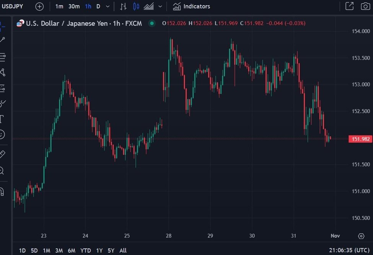Open the emoji icons tool

pyautogui.click(x=2, y=134)
